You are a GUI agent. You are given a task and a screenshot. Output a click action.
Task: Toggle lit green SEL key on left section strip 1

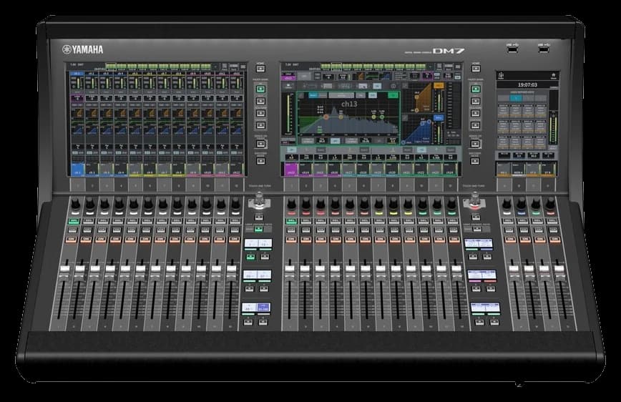coord(73,221)
